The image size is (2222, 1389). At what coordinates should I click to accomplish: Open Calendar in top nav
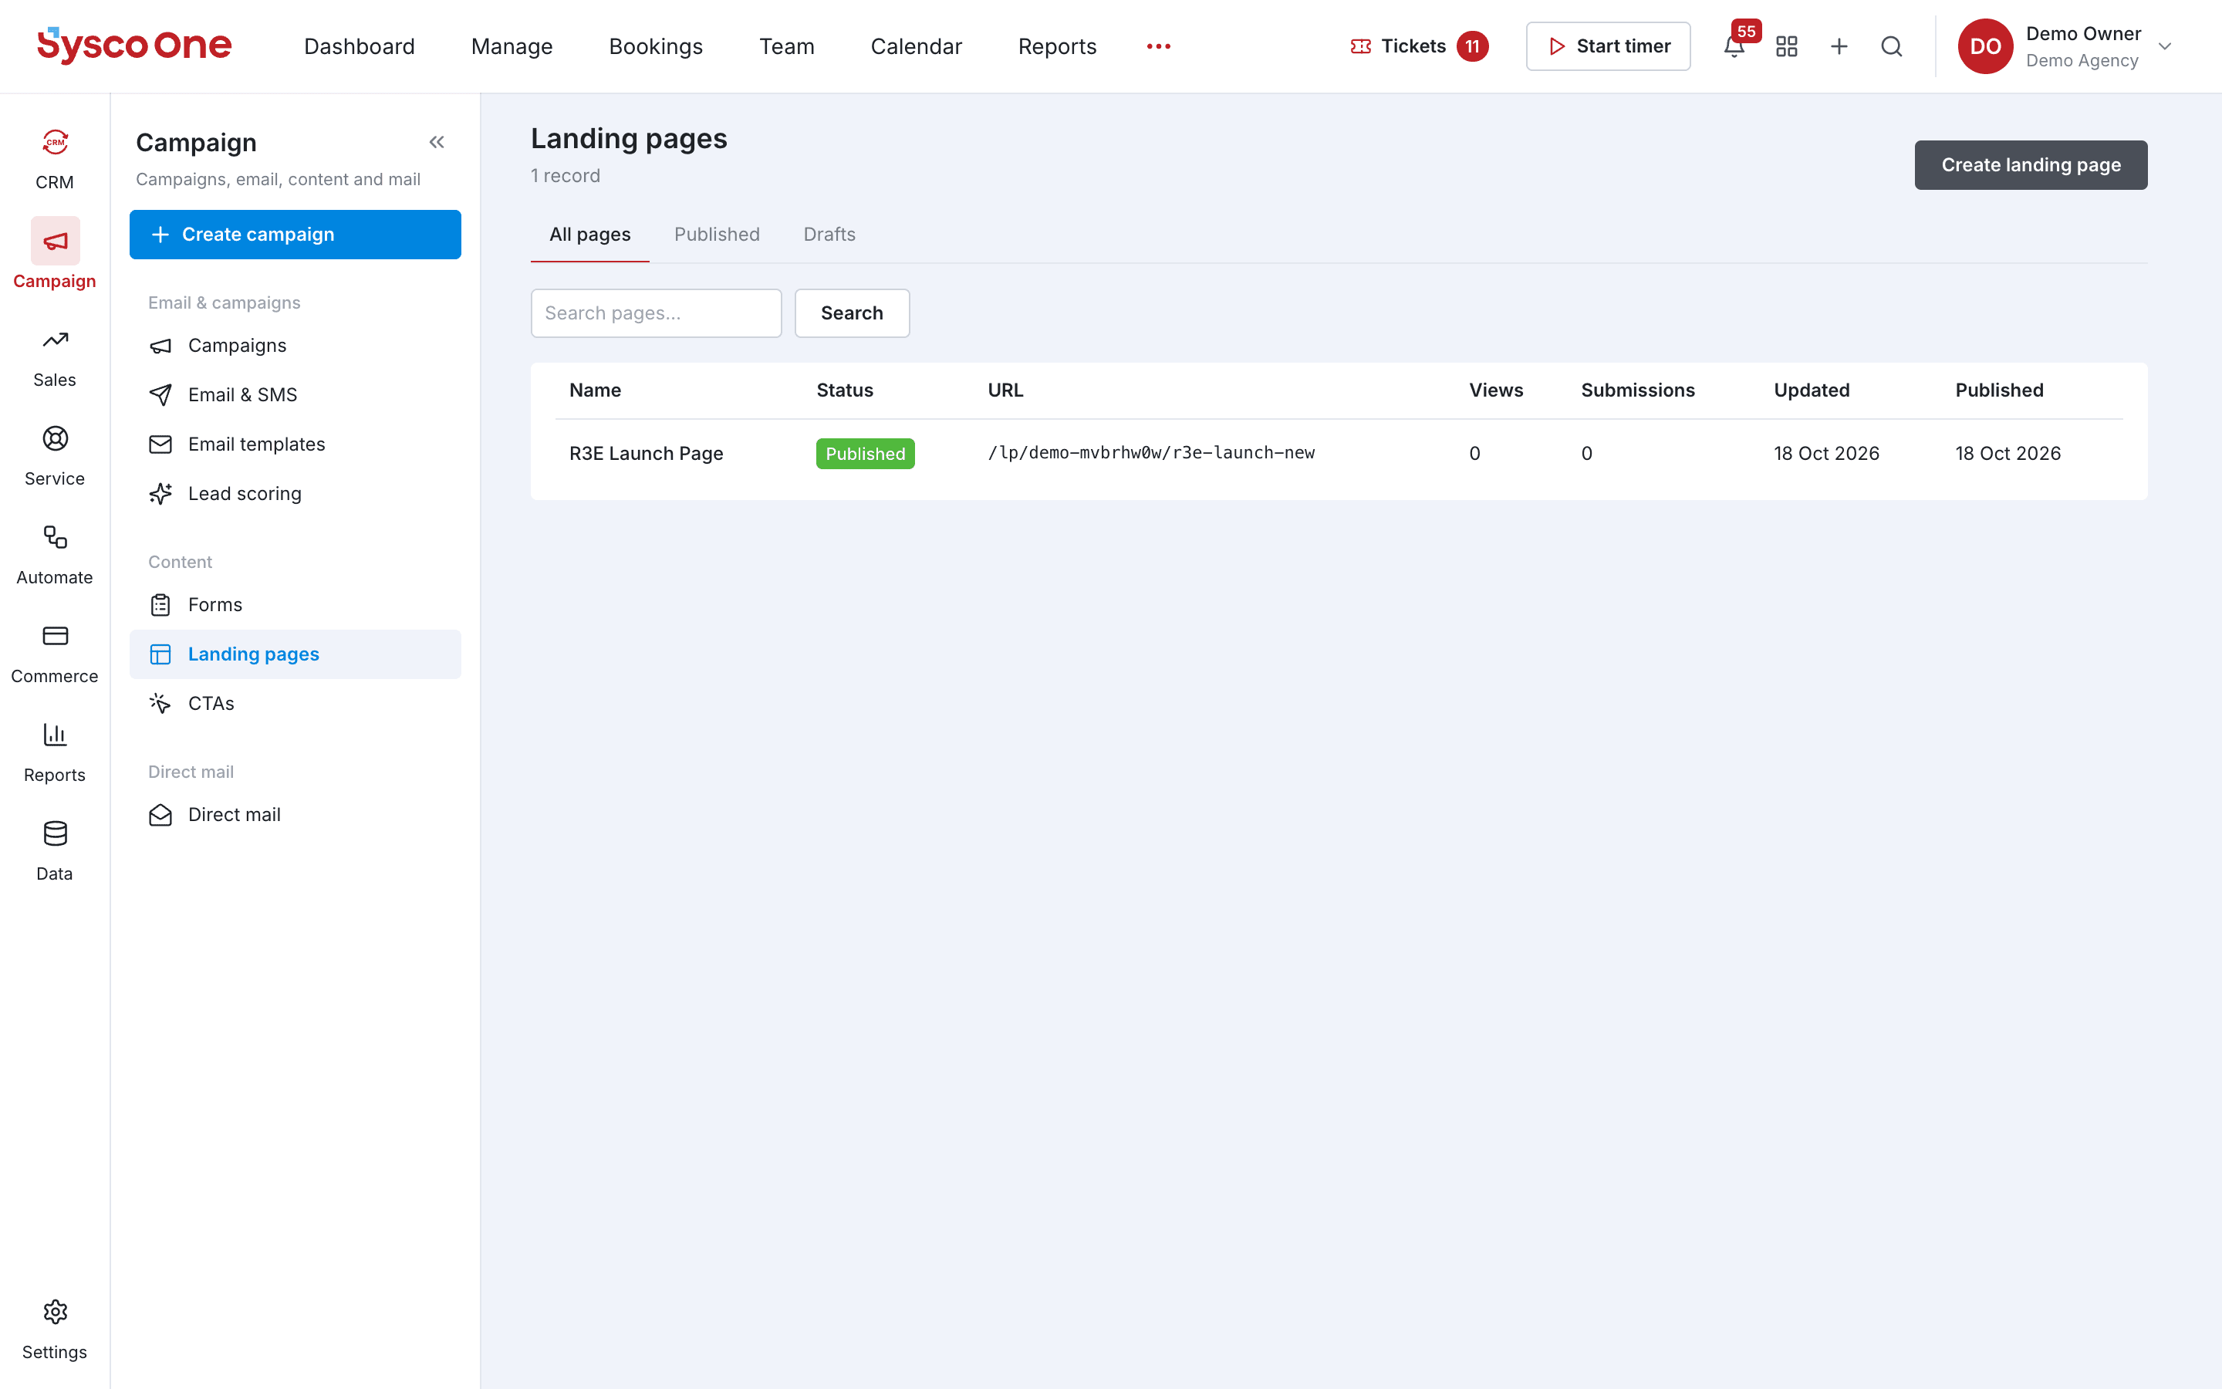point(916,46)
